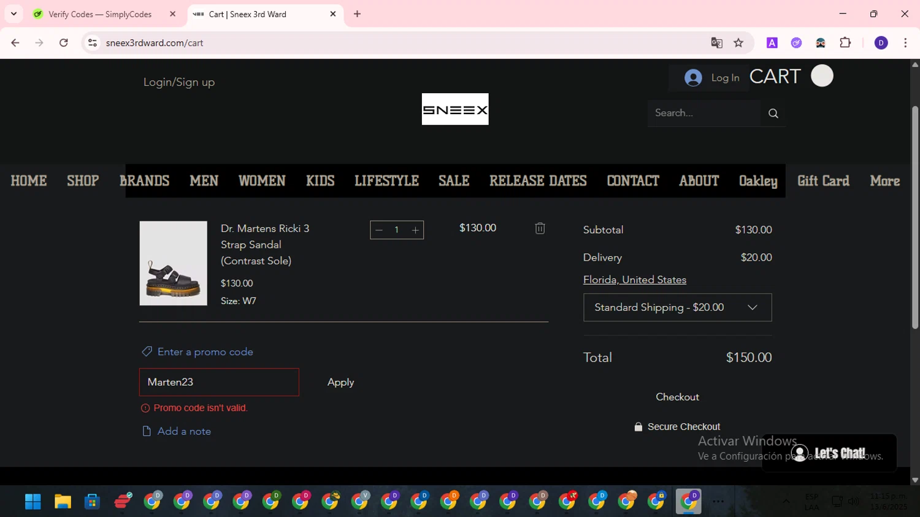This screenshot has width=920, height=517.
Task: Open the Oakley menu item
Action: click(x=758, y=181)
